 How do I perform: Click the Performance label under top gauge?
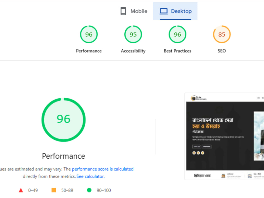(89, 51)
